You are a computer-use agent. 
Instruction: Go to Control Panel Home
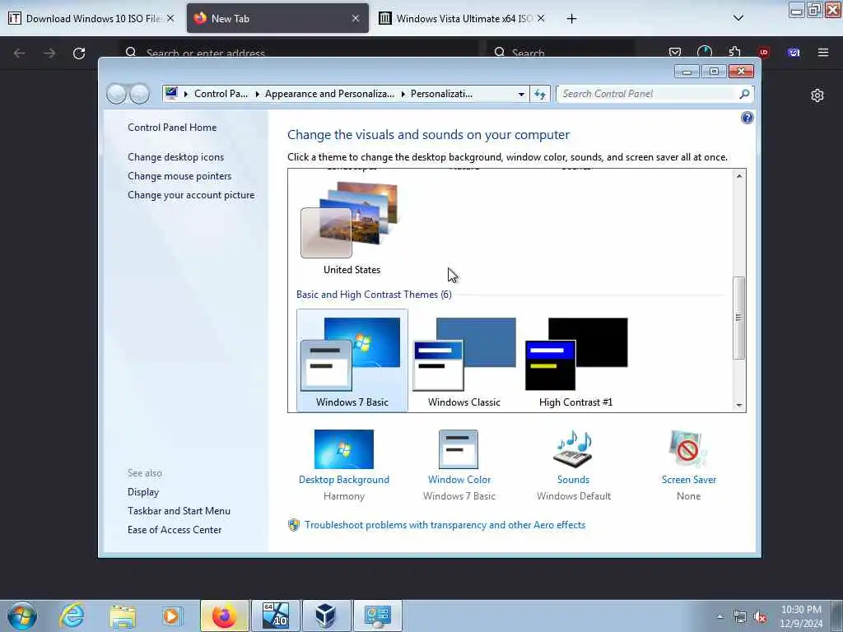pos(172,128)
